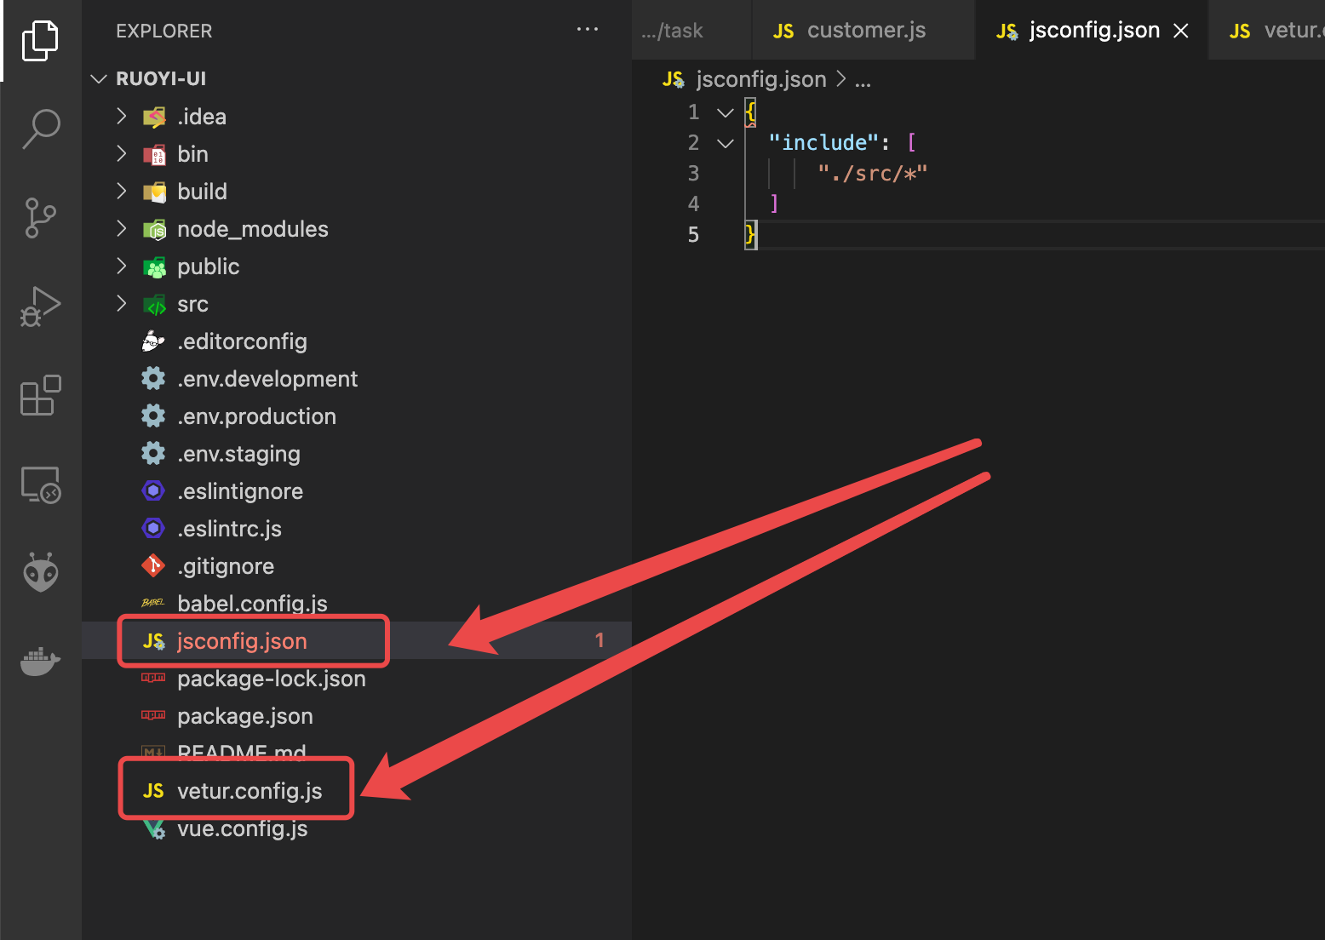Viewport: 1325px width, 940px height.
Task: Open the PlatformIO alien icon view
Action: pyautogui.click(x=40, y=572)
